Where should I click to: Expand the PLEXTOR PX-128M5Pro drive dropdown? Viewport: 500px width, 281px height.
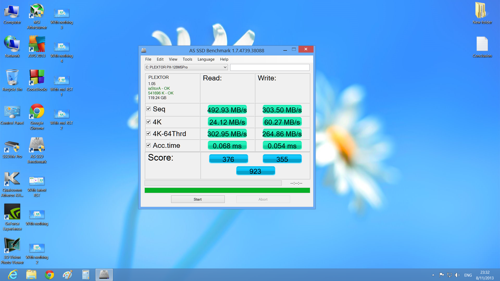click(225, 67)
